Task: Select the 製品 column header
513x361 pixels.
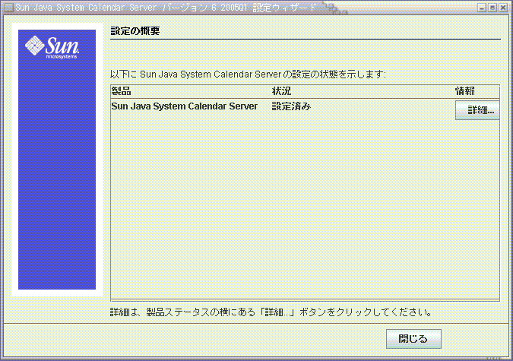Action: [121, 91]
